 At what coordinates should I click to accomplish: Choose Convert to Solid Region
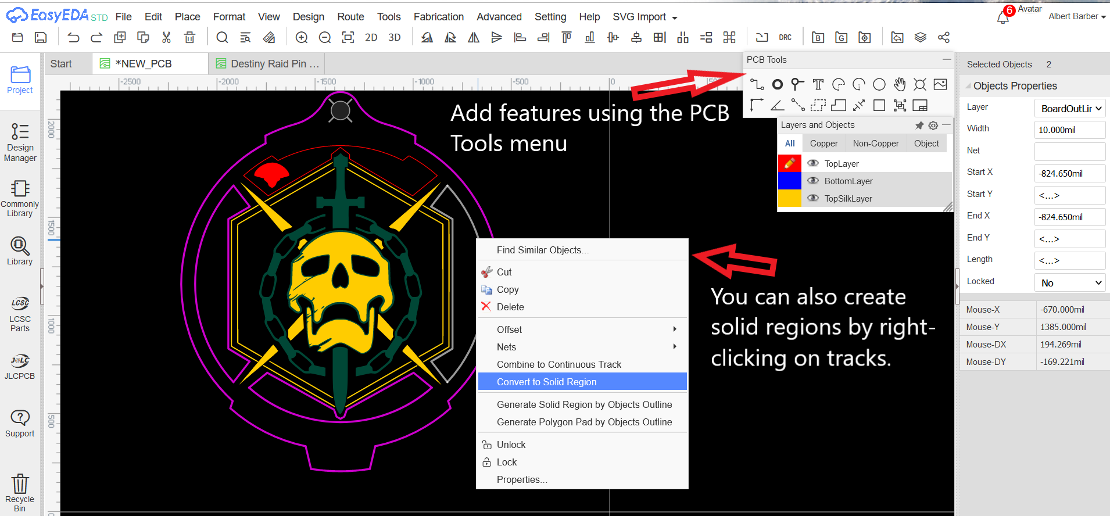tap(582, 381)
